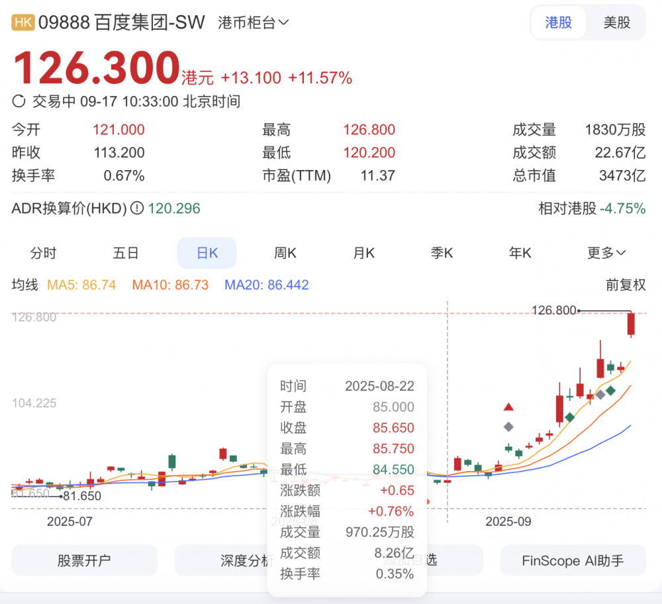Click the 均线 label
Image resolution: width=662 pixels, height=604 pixels.
click(25, 284)
